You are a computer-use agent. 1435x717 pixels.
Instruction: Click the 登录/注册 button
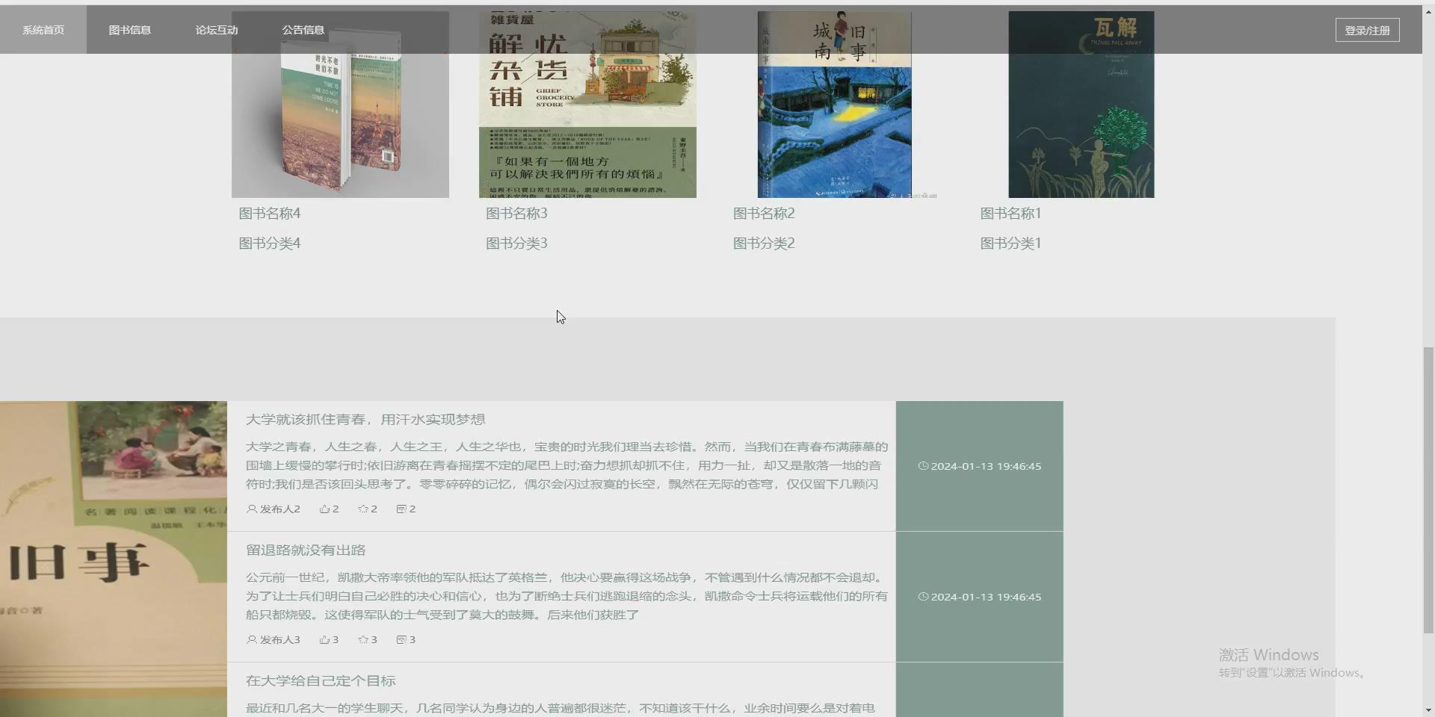pos(1366,29)
